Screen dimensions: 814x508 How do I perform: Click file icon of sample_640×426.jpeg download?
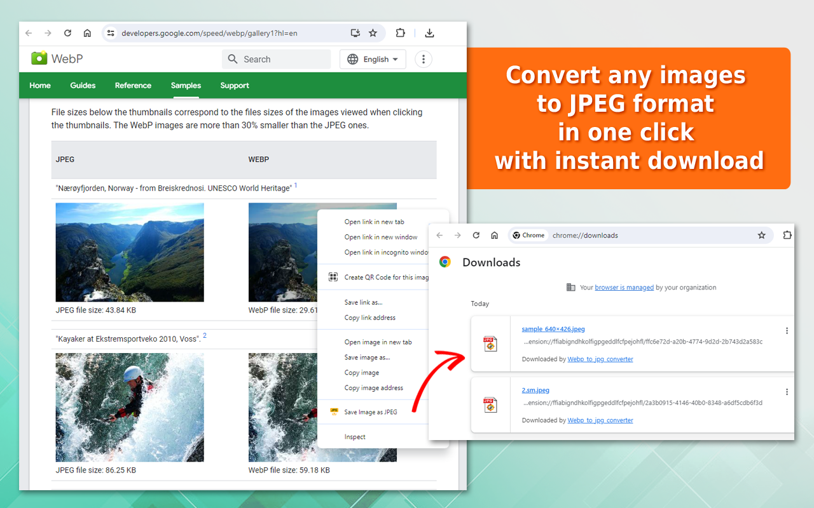coord(490,344)
